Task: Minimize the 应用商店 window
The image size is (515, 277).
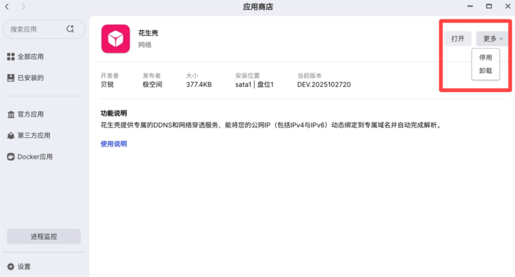Action: (470, 6)
